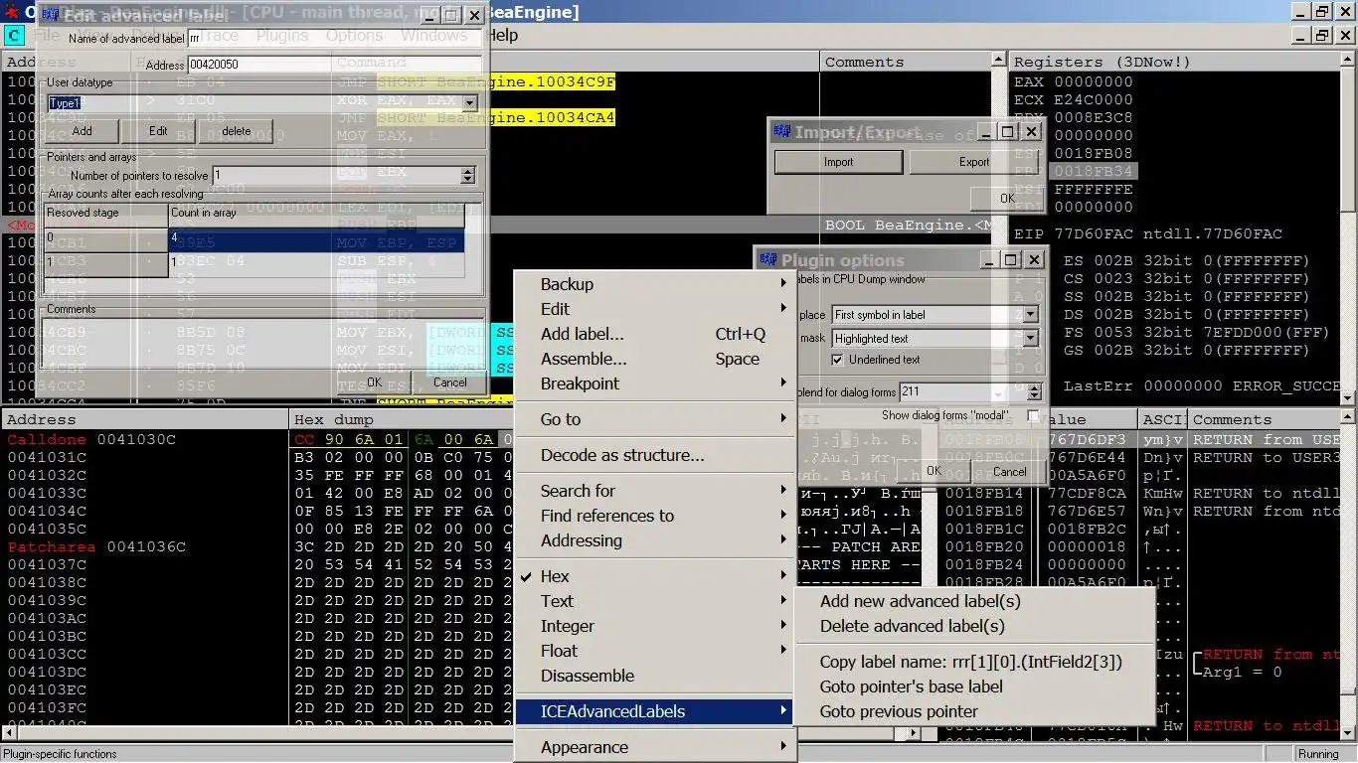Image resolution: width=1358 pixels, height=763 pixels.
Task: Enable Show dialog forms "modal" checkbox
Action: (1034, 415)
